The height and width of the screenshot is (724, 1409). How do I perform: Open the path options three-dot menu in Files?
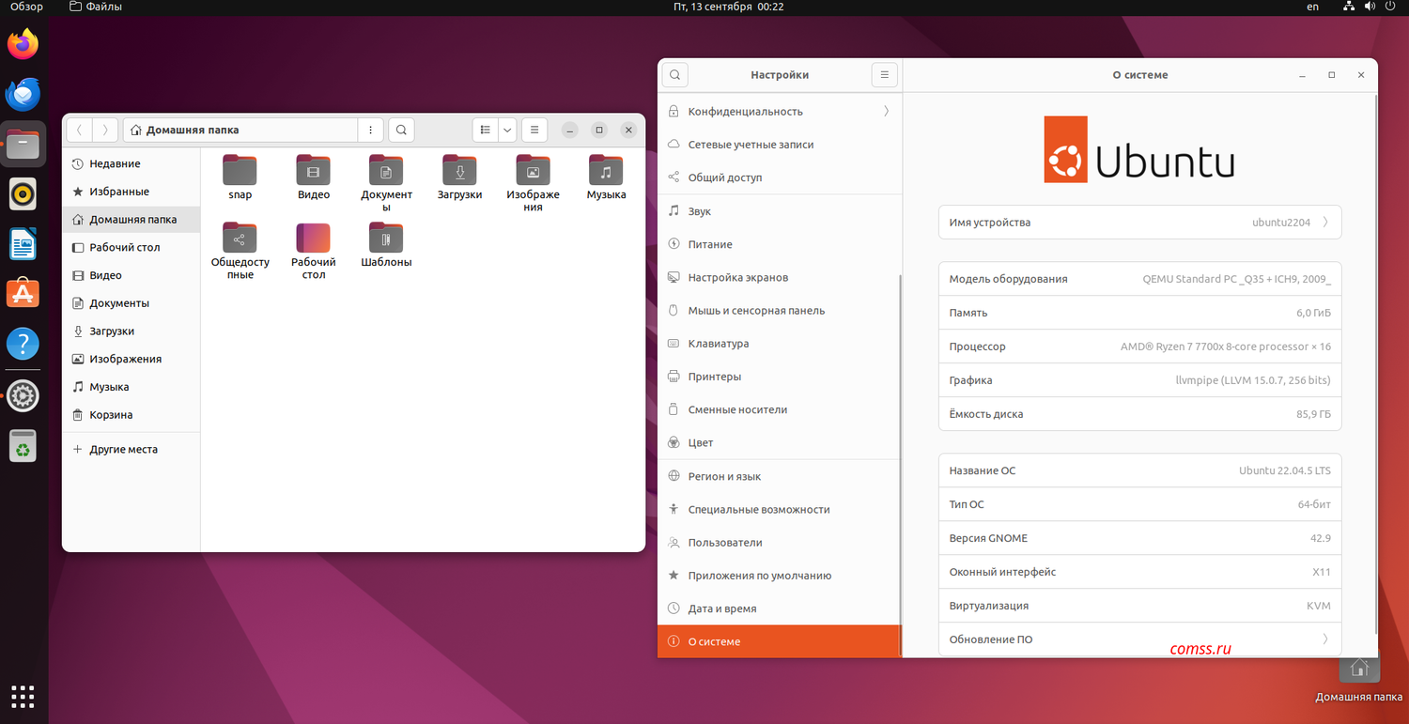pos(371,130)
